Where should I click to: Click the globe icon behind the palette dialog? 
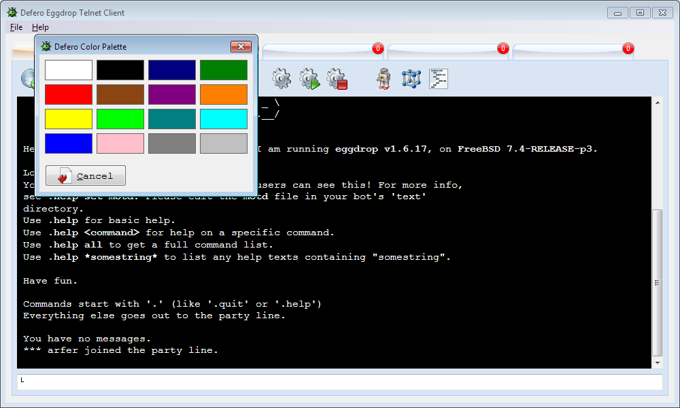click(27, 78)
